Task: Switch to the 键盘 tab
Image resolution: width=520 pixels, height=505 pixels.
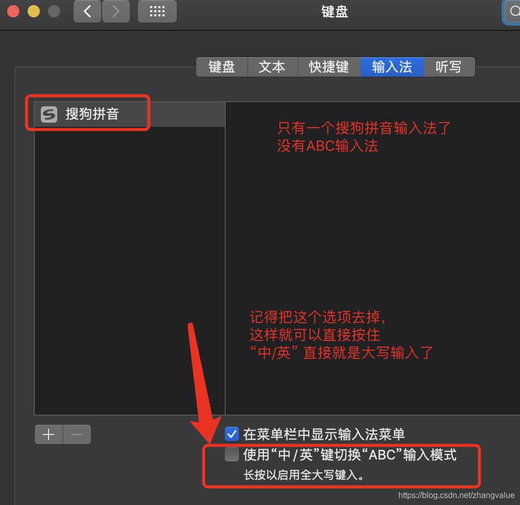Action: (x=222, y=67)
